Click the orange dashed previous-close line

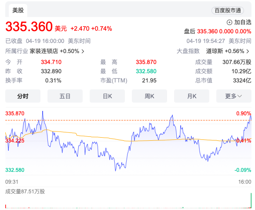pos(128,120)
